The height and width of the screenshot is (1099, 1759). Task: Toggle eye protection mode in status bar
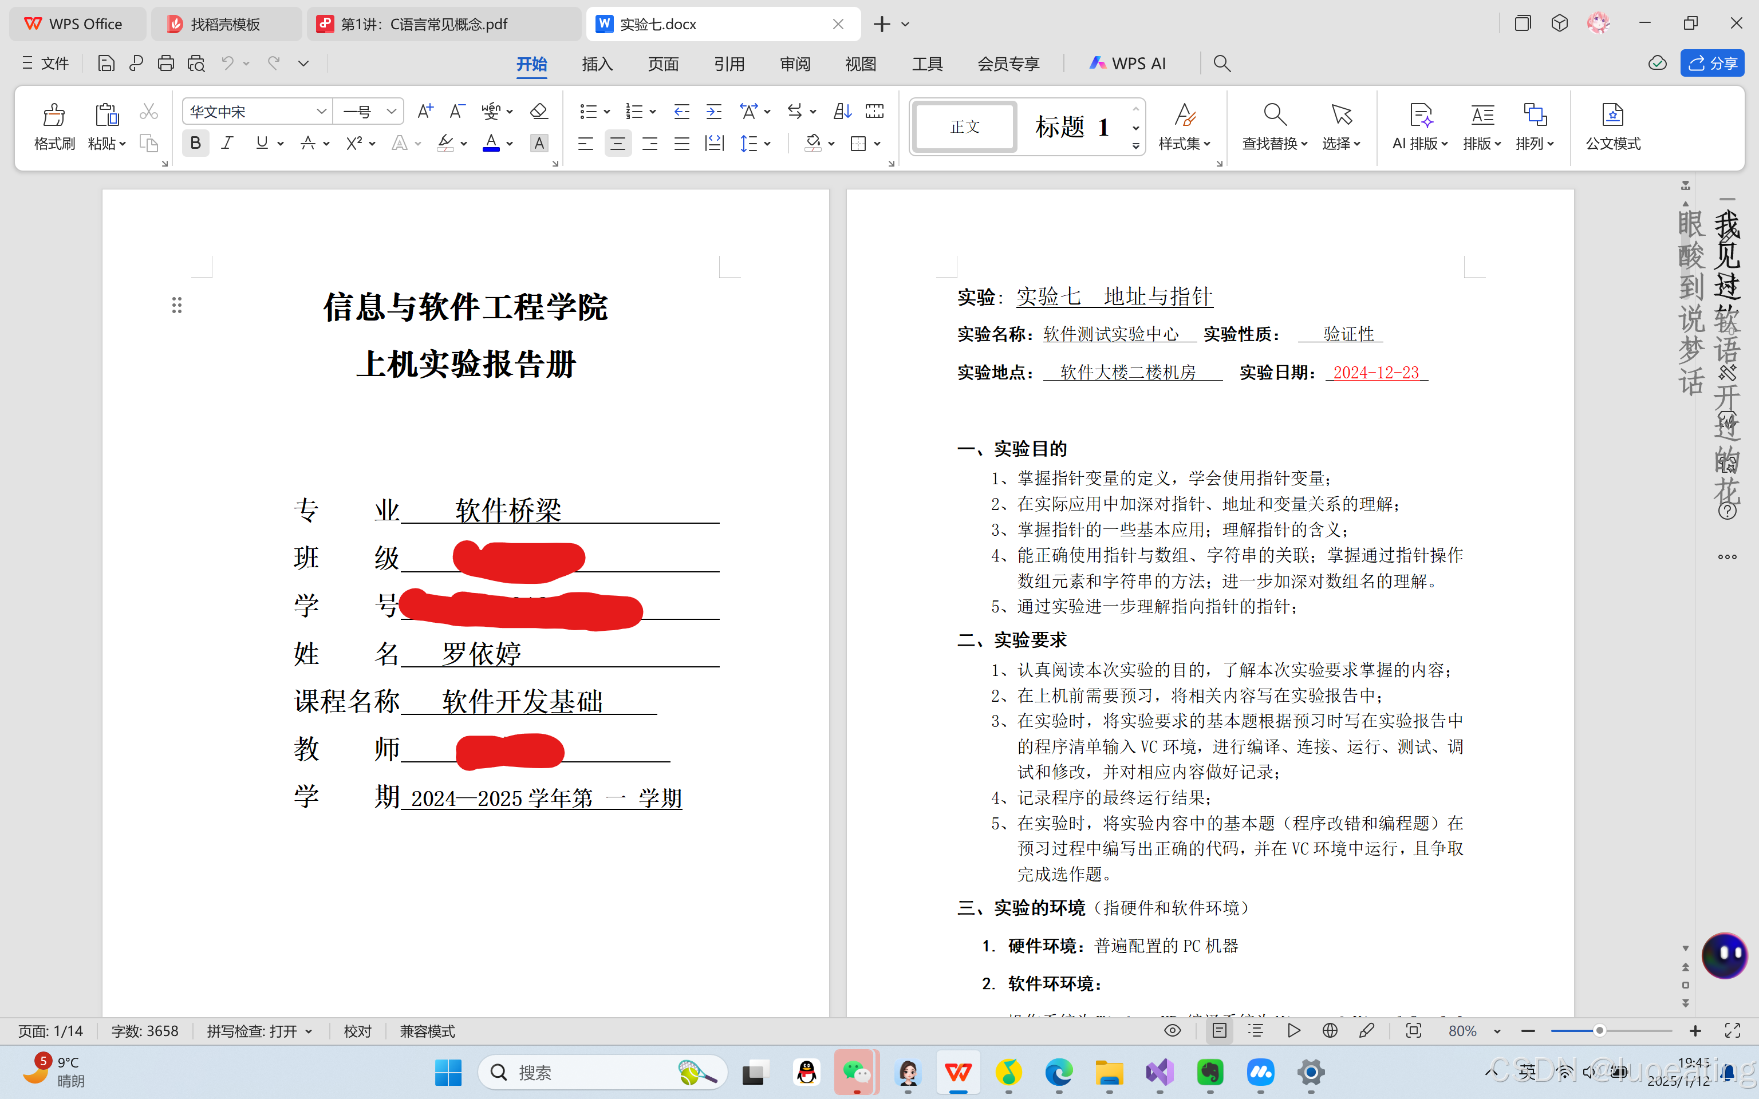[x=1173, y=1031]
